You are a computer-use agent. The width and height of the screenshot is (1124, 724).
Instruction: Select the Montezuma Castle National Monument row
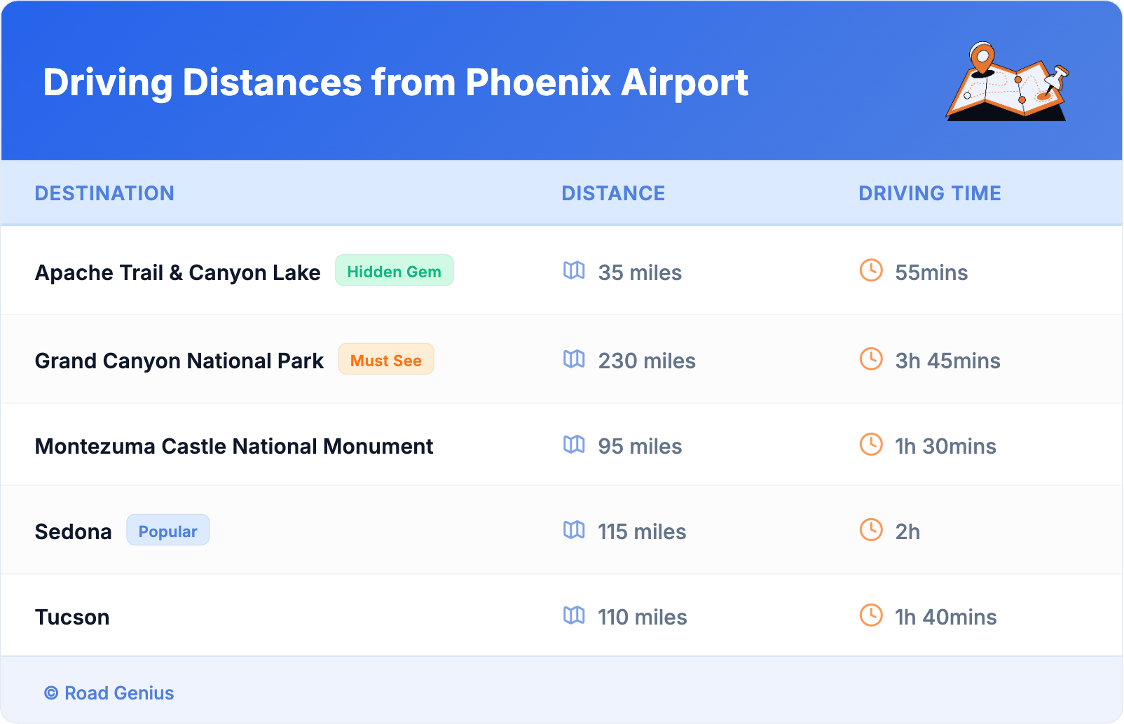pyautogui.click(x=234, y=446)
